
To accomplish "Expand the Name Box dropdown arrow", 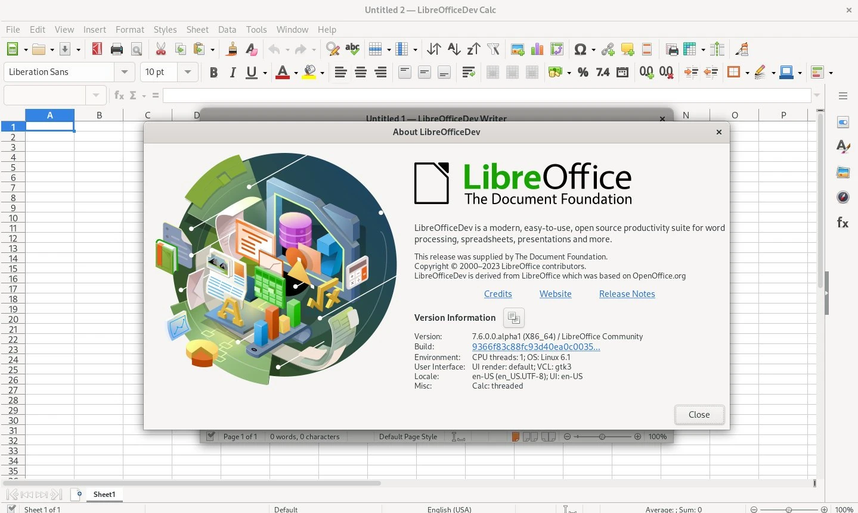I will [x=95, y=95].
